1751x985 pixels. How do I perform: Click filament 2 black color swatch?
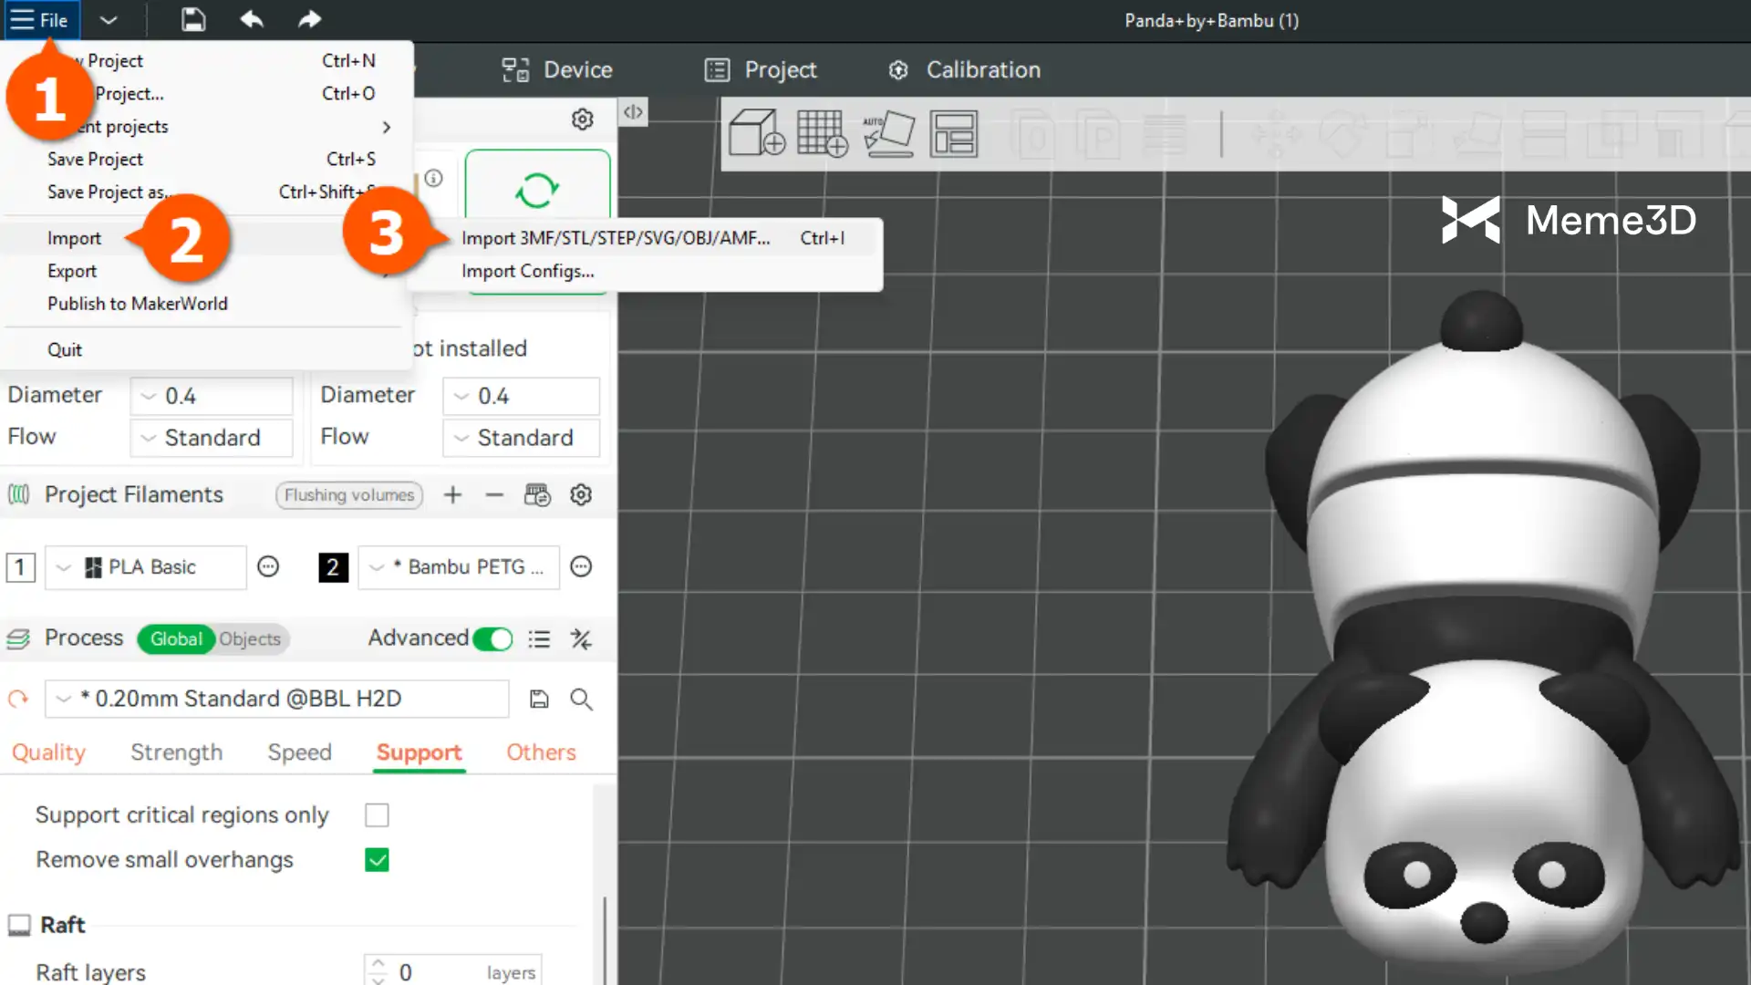pyautogui.click(x=333, y=567)
